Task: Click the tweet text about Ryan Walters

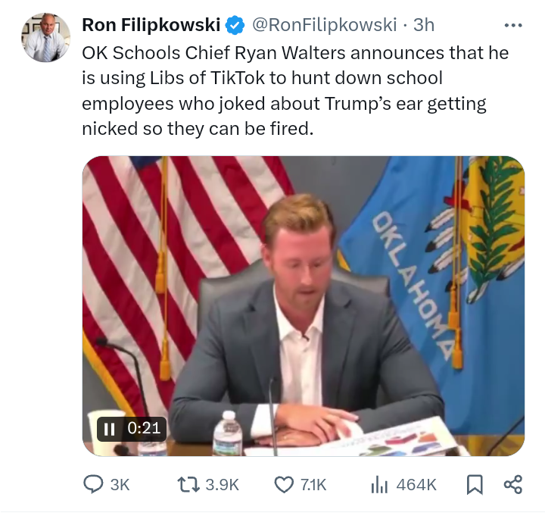Action: (x=295, y=91)
